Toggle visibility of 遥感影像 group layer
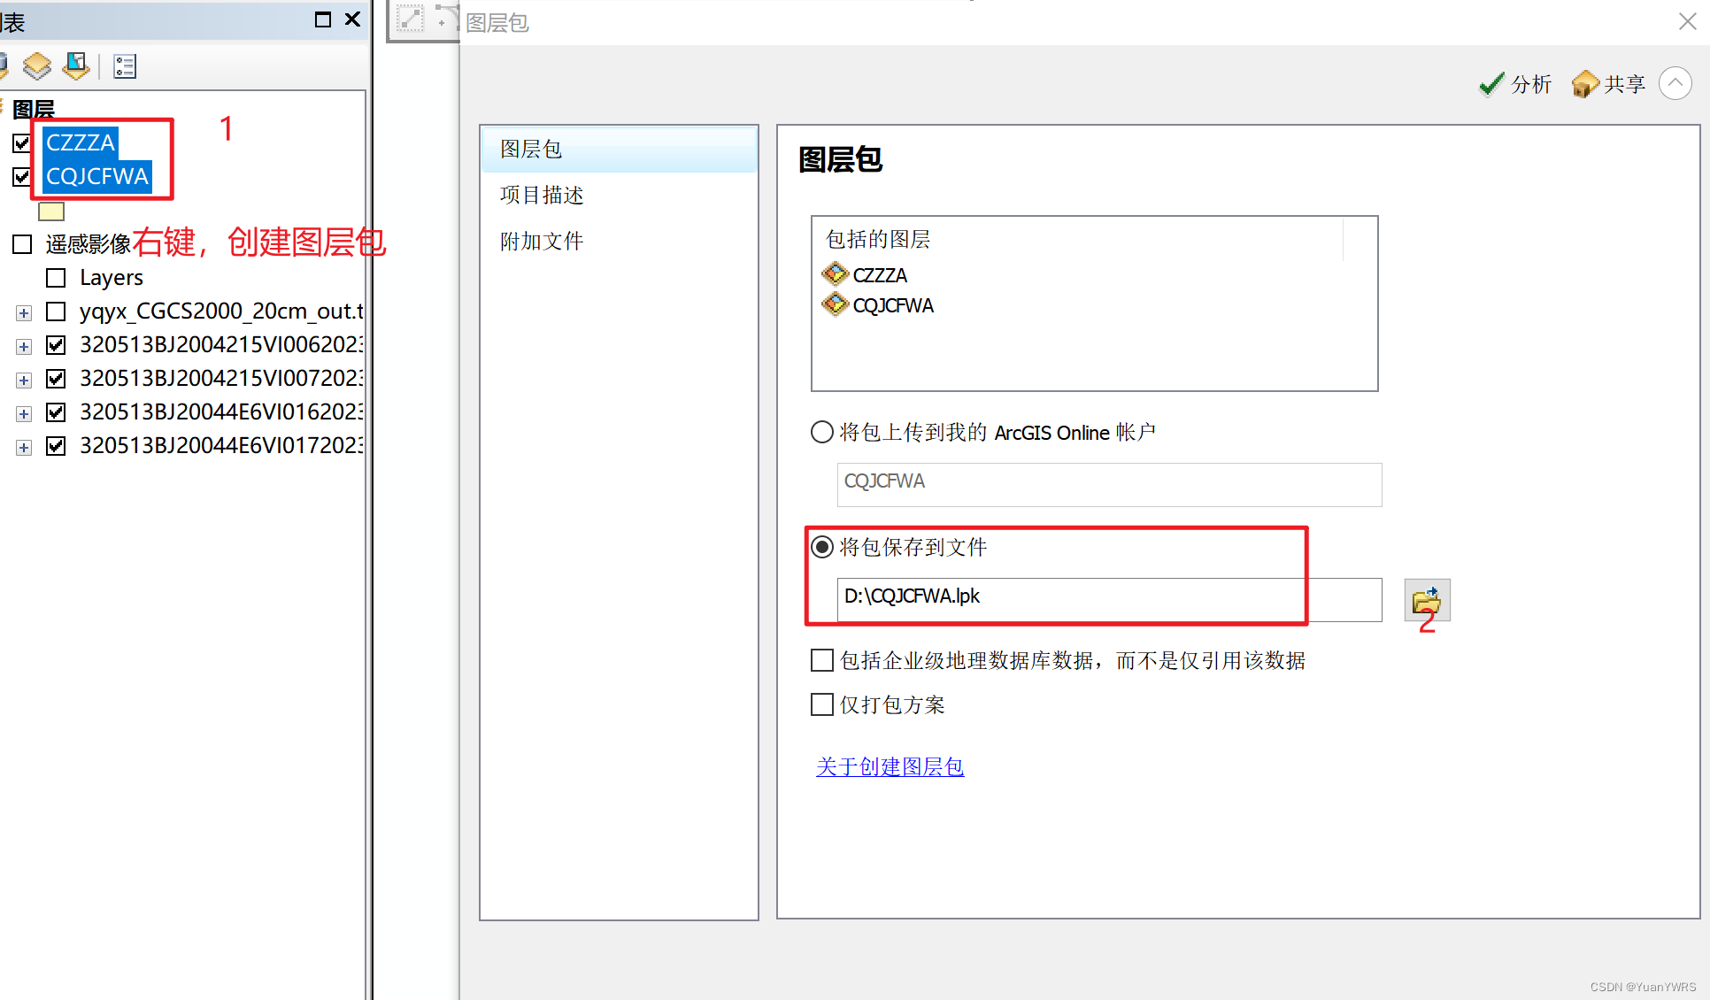This screenshot has height=1000, width=1710. point(22,244)
